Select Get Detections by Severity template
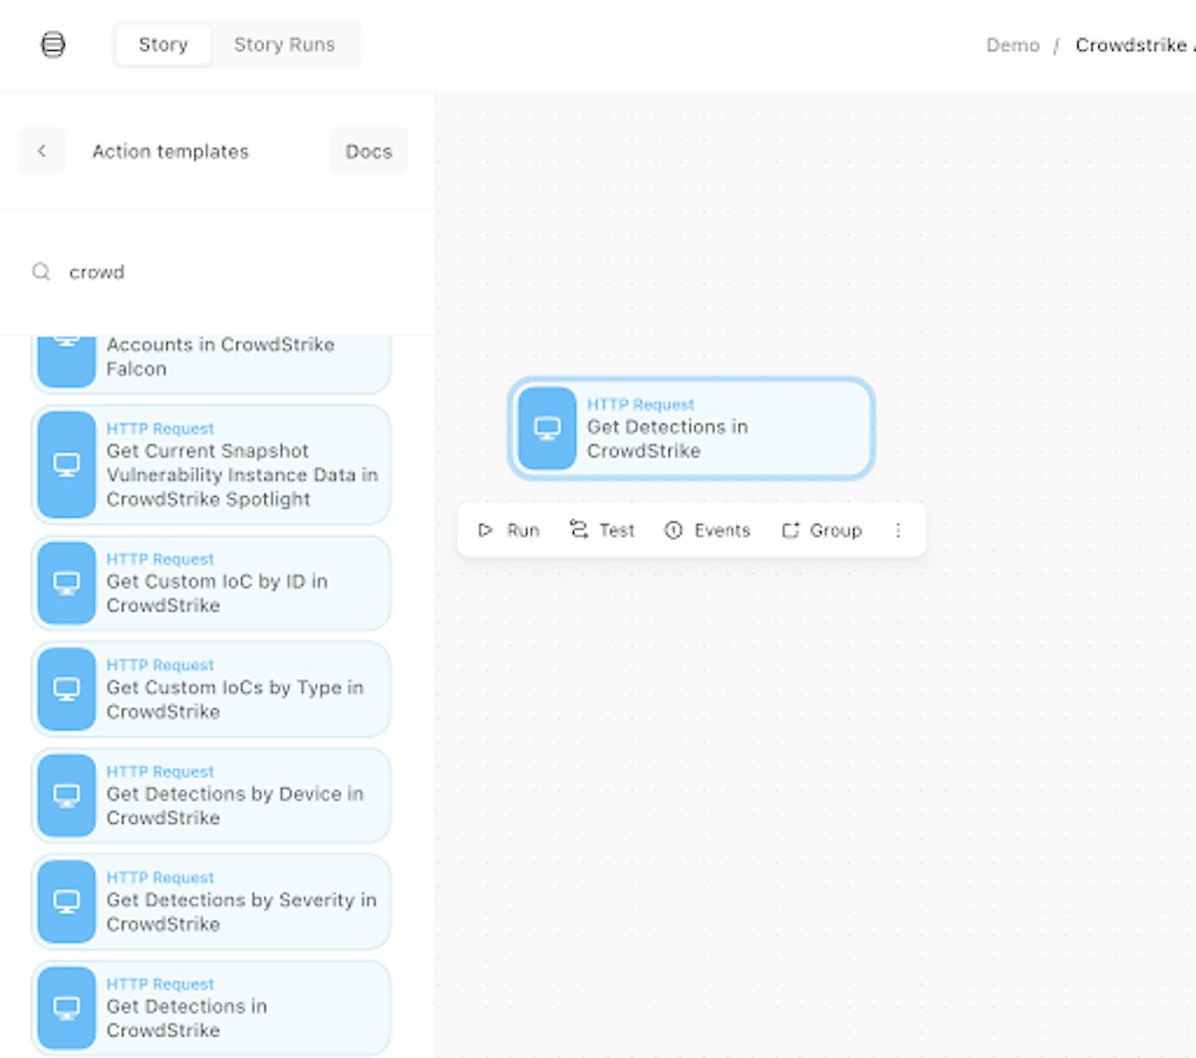The image size is (1196, 1058). (211, 902)
